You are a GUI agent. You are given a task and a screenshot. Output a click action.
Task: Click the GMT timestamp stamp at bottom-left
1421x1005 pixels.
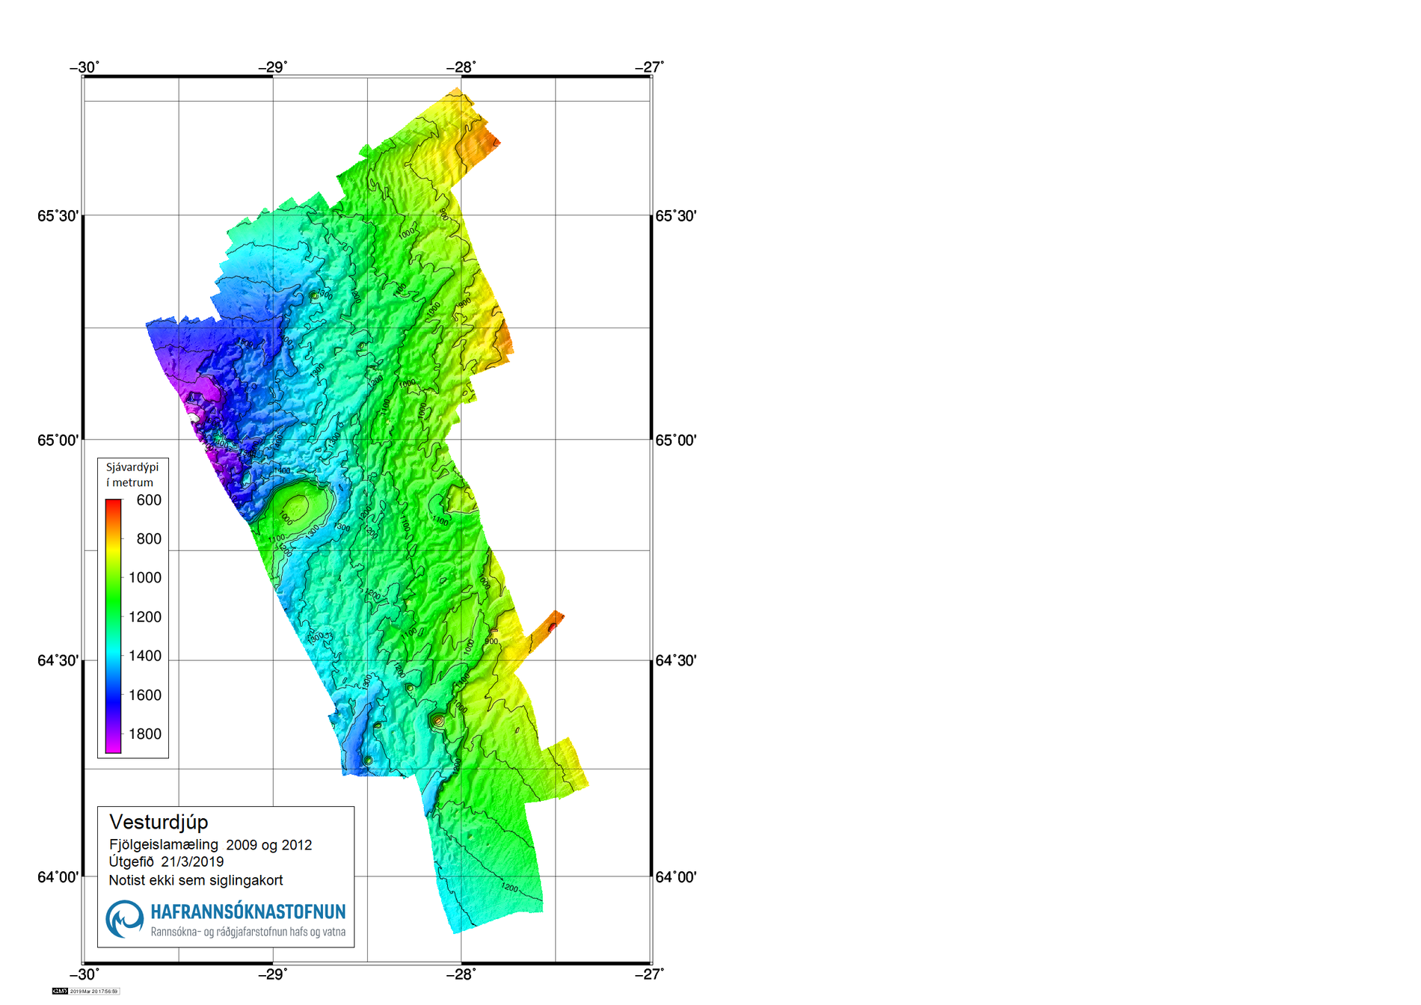(x=85, y=991)
